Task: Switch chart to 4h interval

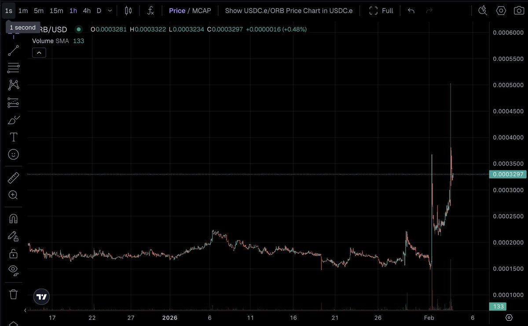Action: coord(87,11)
